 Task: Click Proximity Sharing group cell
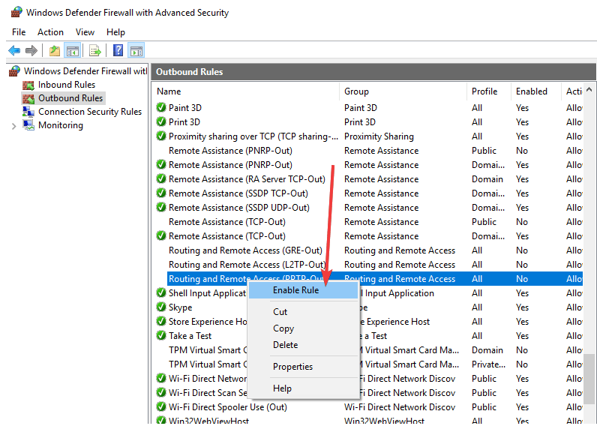point(379,136)
